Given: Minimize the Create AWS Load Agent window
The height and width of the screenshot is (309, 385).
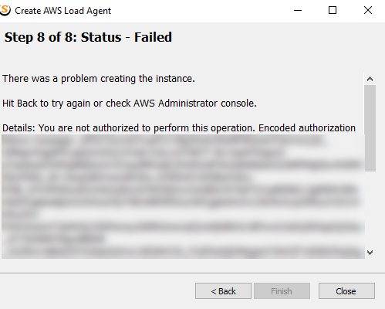Looking at the screenshot, I should click(298, 10).
